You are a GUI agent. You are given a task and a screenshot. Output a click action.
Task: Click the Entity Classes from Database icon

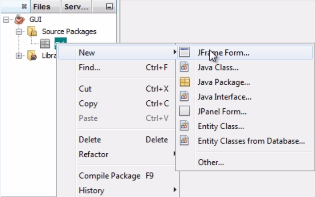(x=184, y=140)
